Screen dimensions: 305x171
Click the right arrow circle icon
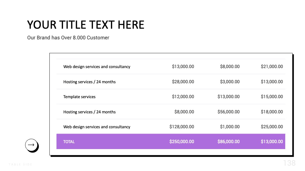(x=31, y=145)
